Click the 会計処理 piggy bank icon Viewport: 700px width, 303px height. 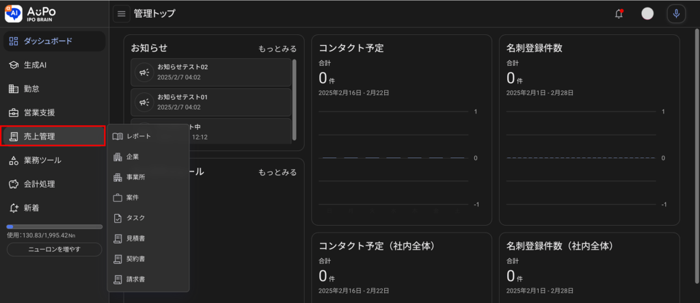coord(14,184)
